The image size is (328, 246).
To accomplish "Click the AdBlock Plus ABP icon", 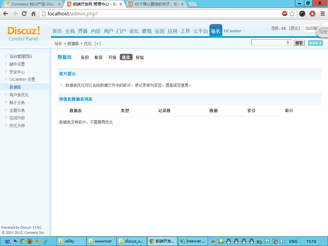I will [x=285, y=13].
